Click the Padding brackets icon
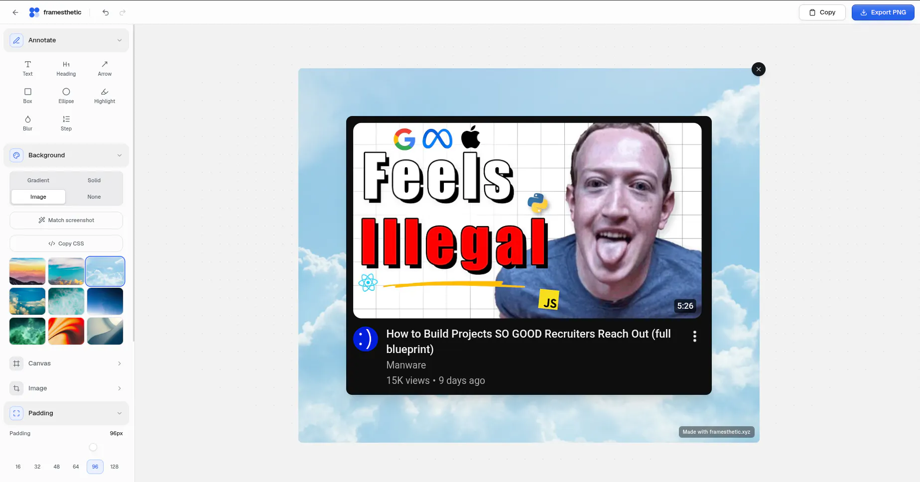920x482 pixels. (x=16, y=413)
